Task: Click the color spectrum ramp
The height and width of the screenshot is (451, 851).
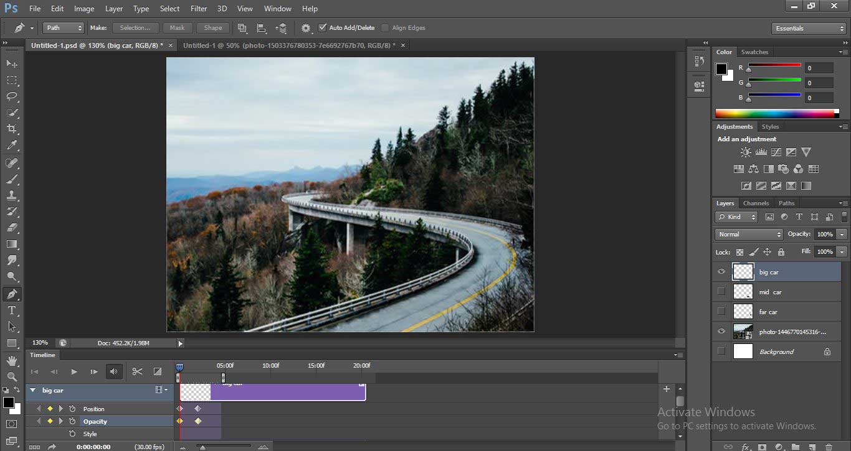Action: click(x=776, y=113)
